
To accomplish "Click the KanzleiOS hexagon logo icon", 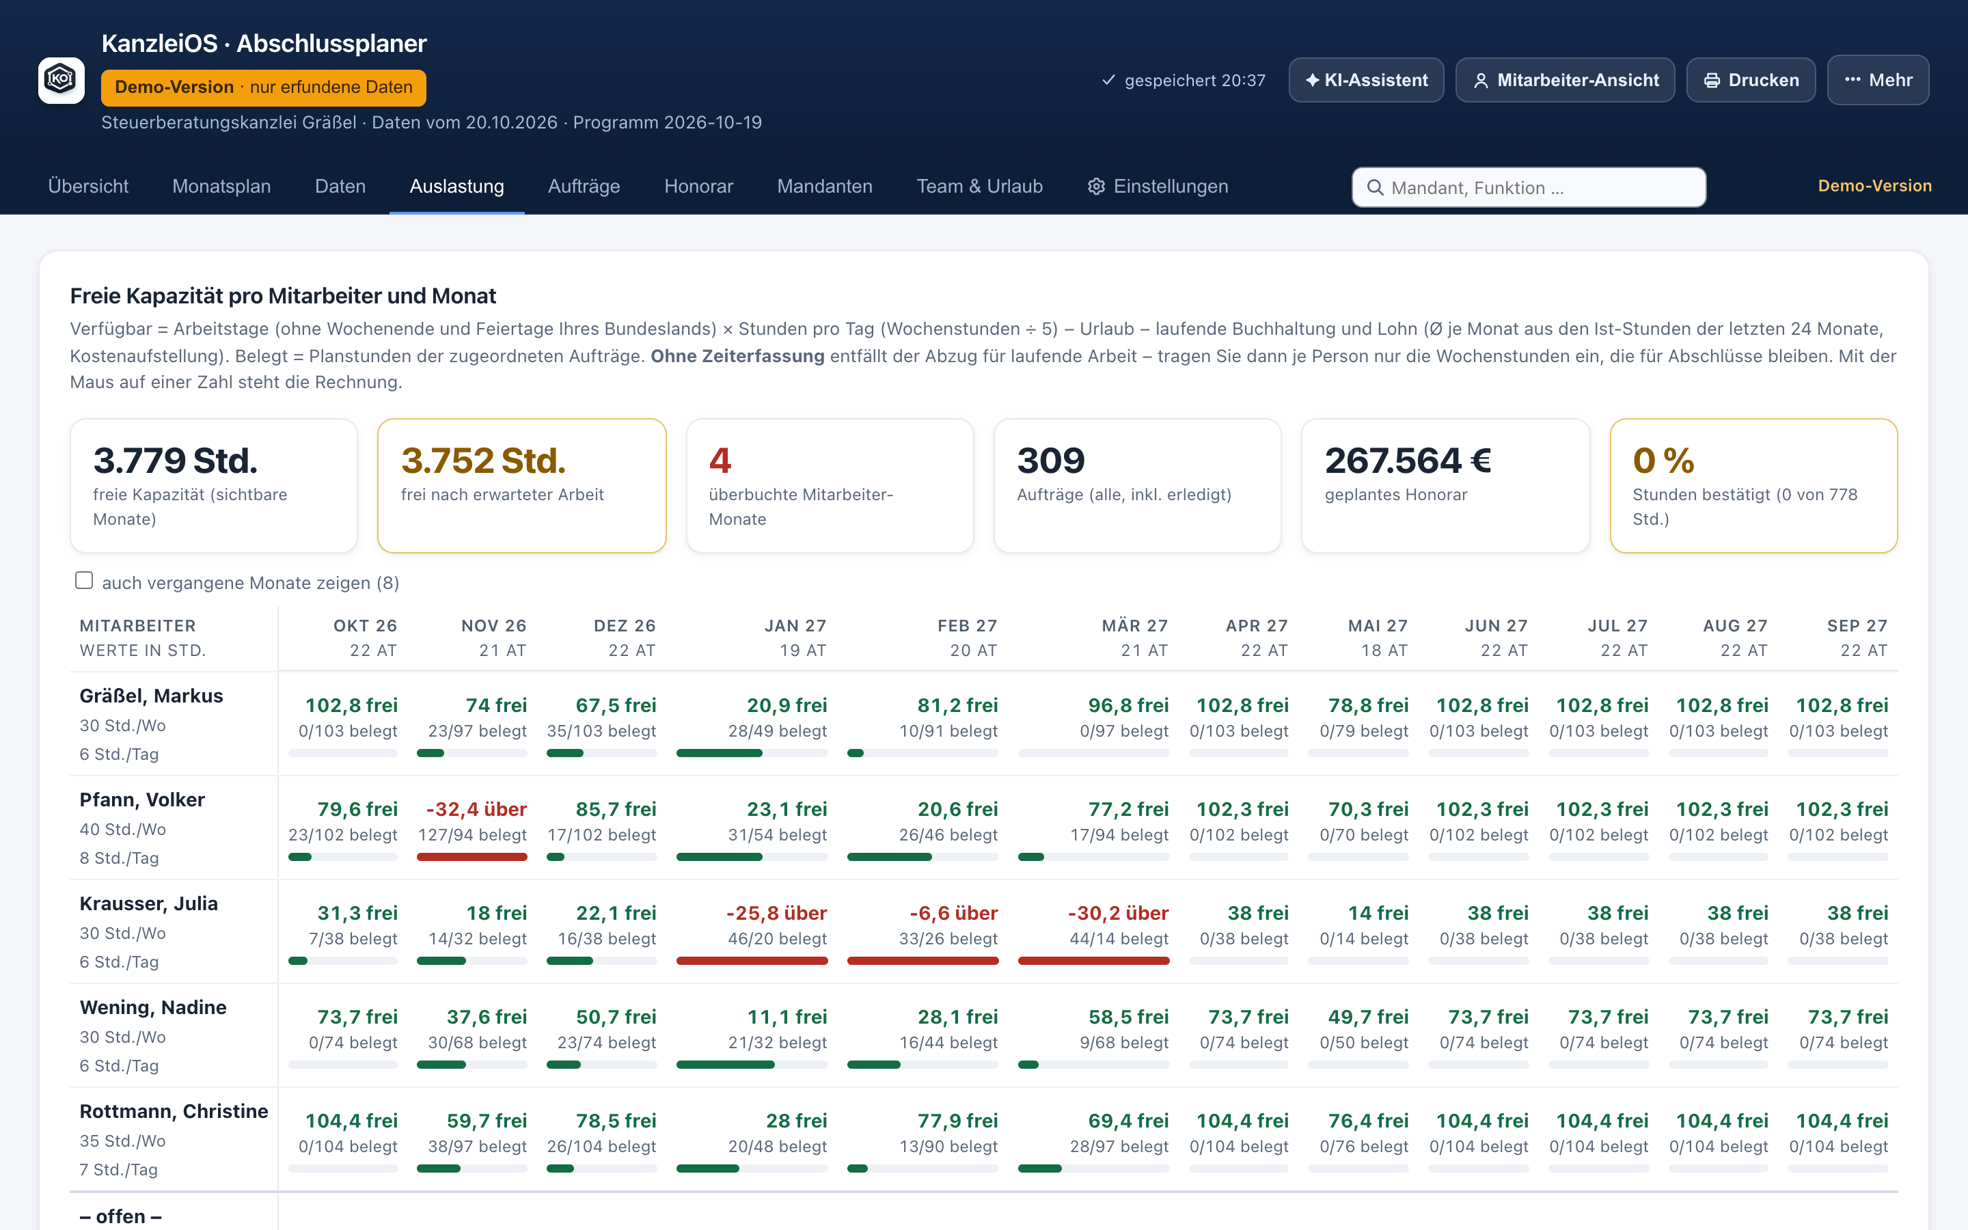I will pyautogui.click(x=61, y=80).
